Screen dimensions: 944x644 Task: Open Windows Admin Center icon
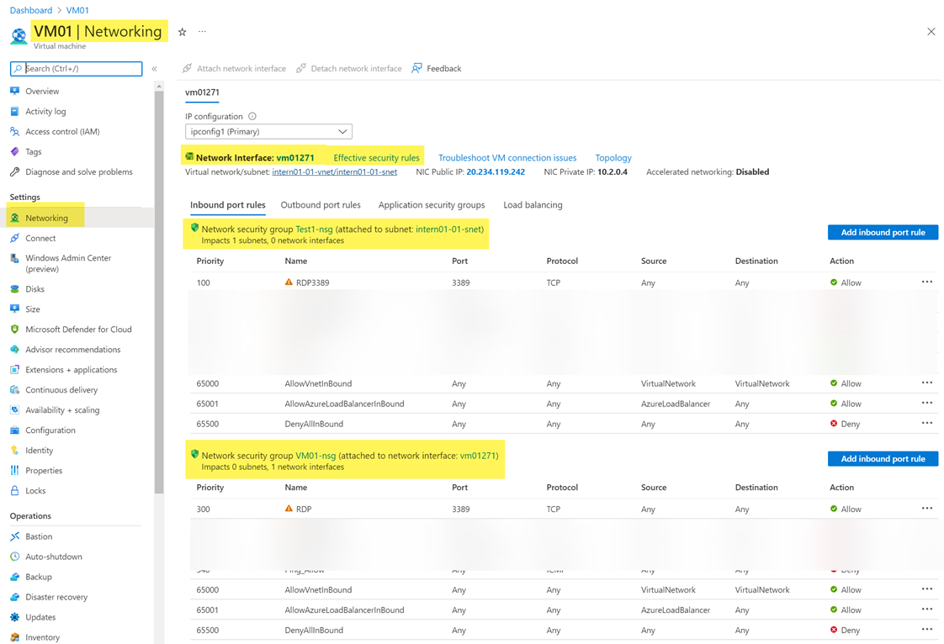point(15,258)
